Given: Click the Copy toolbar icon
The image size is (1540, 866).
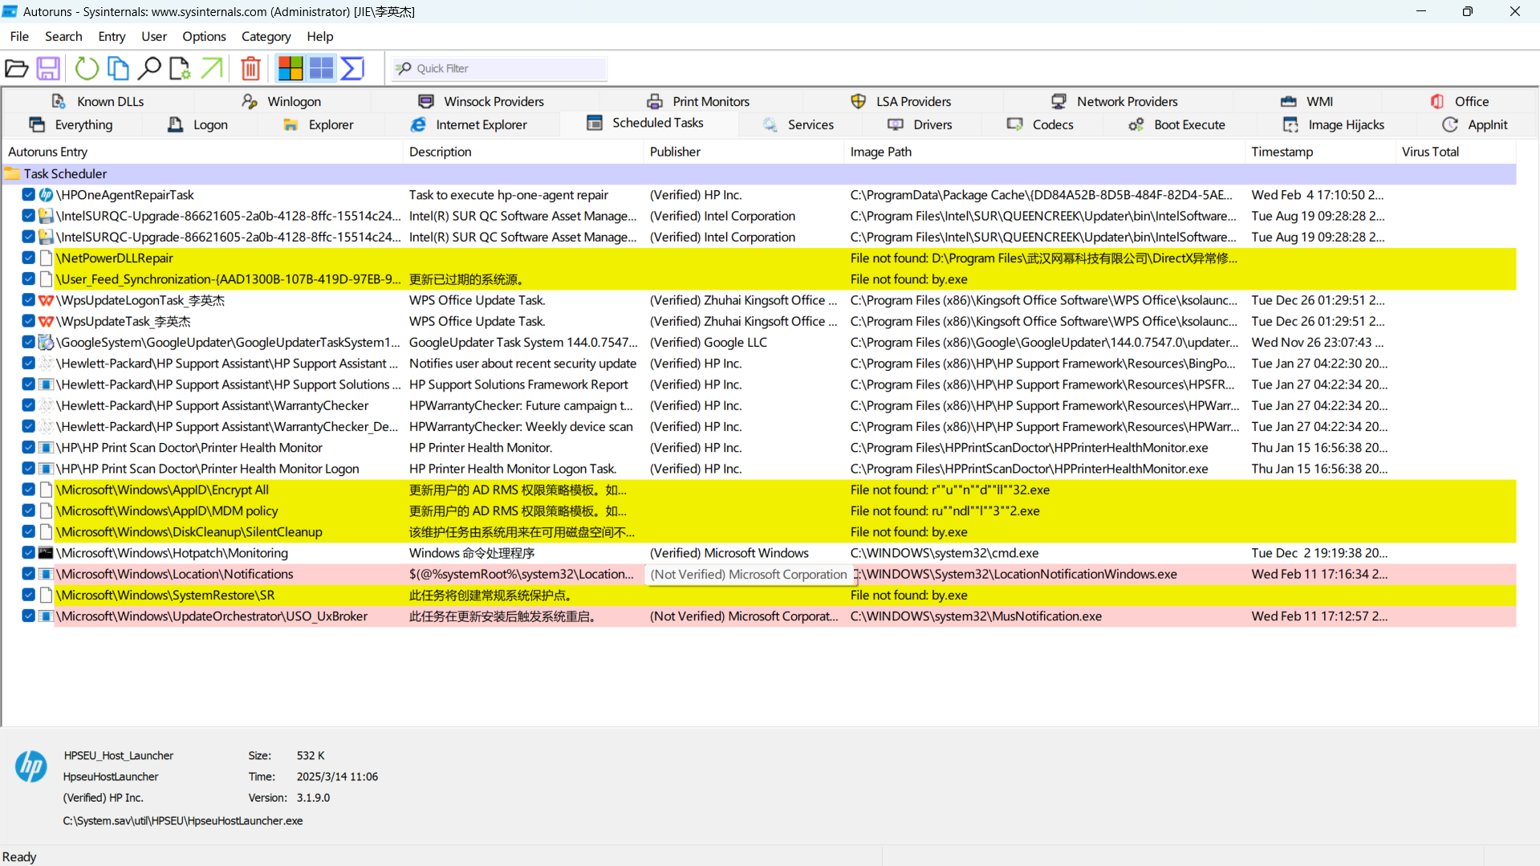Looking at the screenshot, I should pyautogui.click(x=118, y=68).
